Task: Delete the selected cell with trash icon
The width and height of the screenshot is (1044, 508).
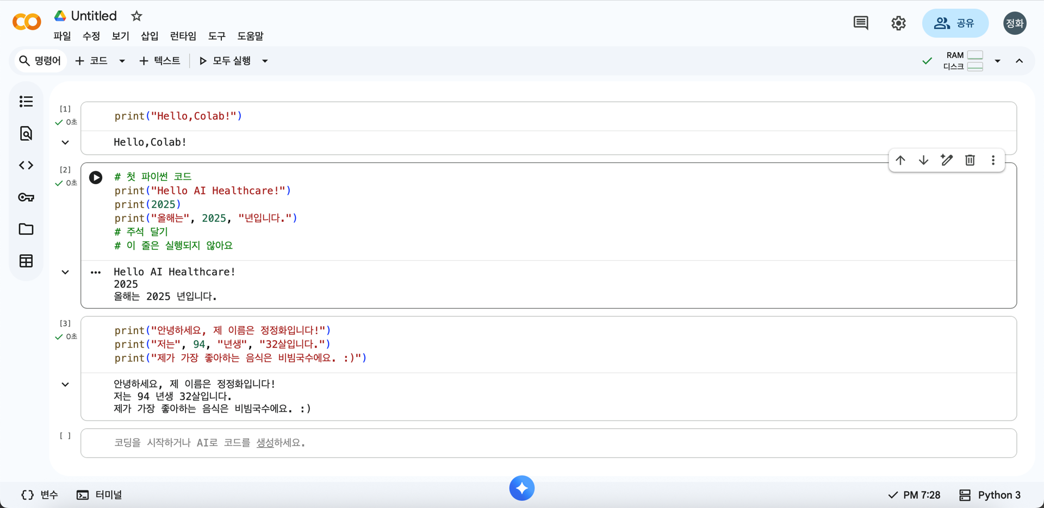Action: coord(970,160)
